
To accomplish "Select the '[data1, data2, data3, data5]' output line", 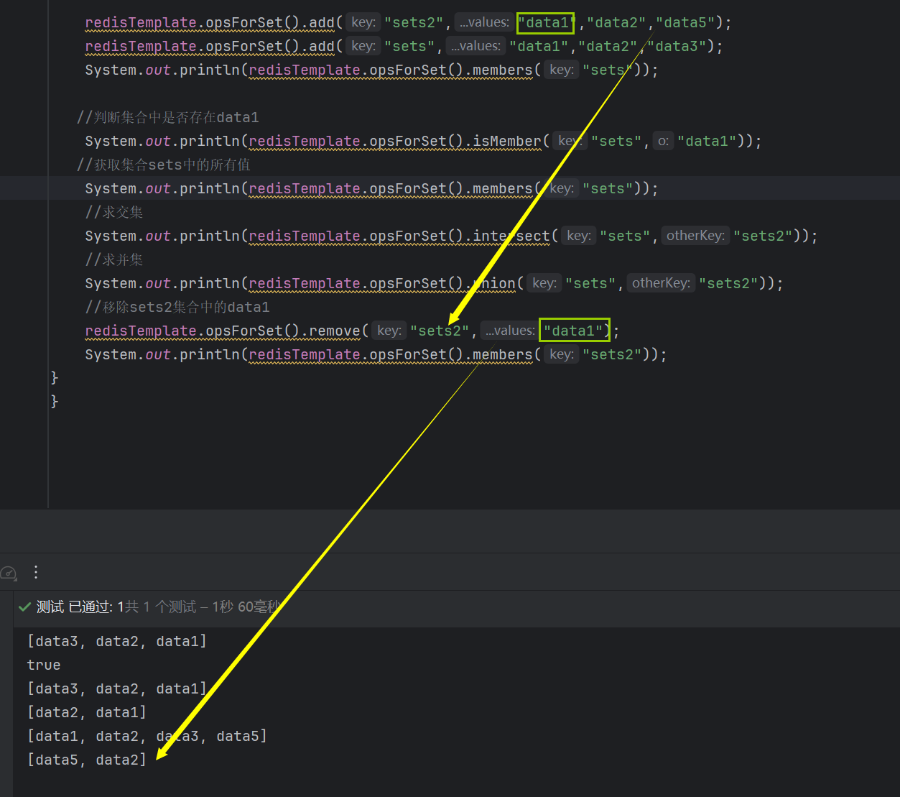I will (x=147, y=736).
